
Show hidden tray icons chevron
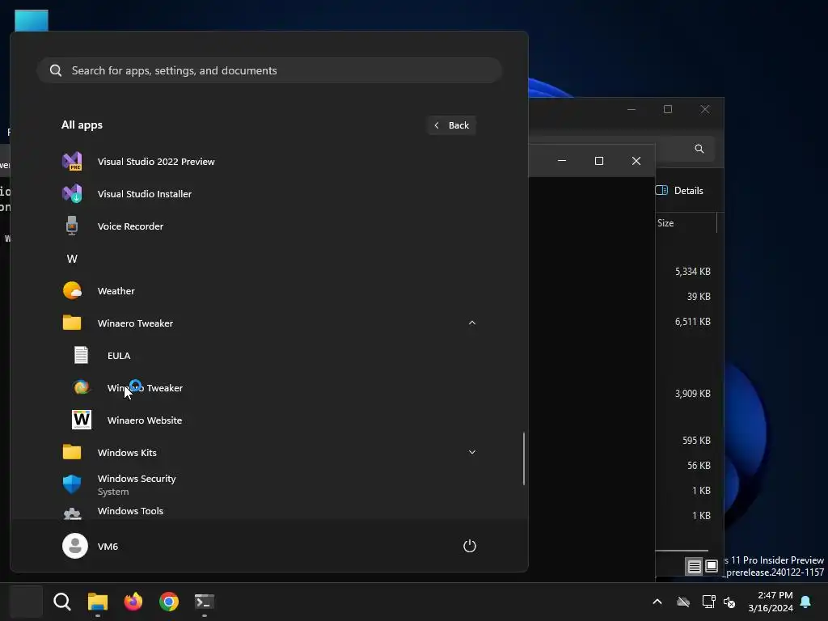coord(657,602)
